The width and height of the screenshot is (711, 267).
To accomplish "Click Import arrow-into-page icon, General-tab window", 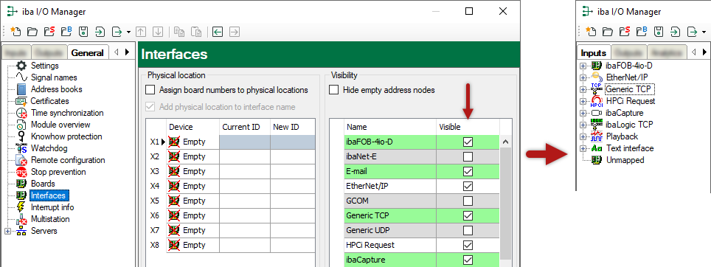I will point(100,32).
